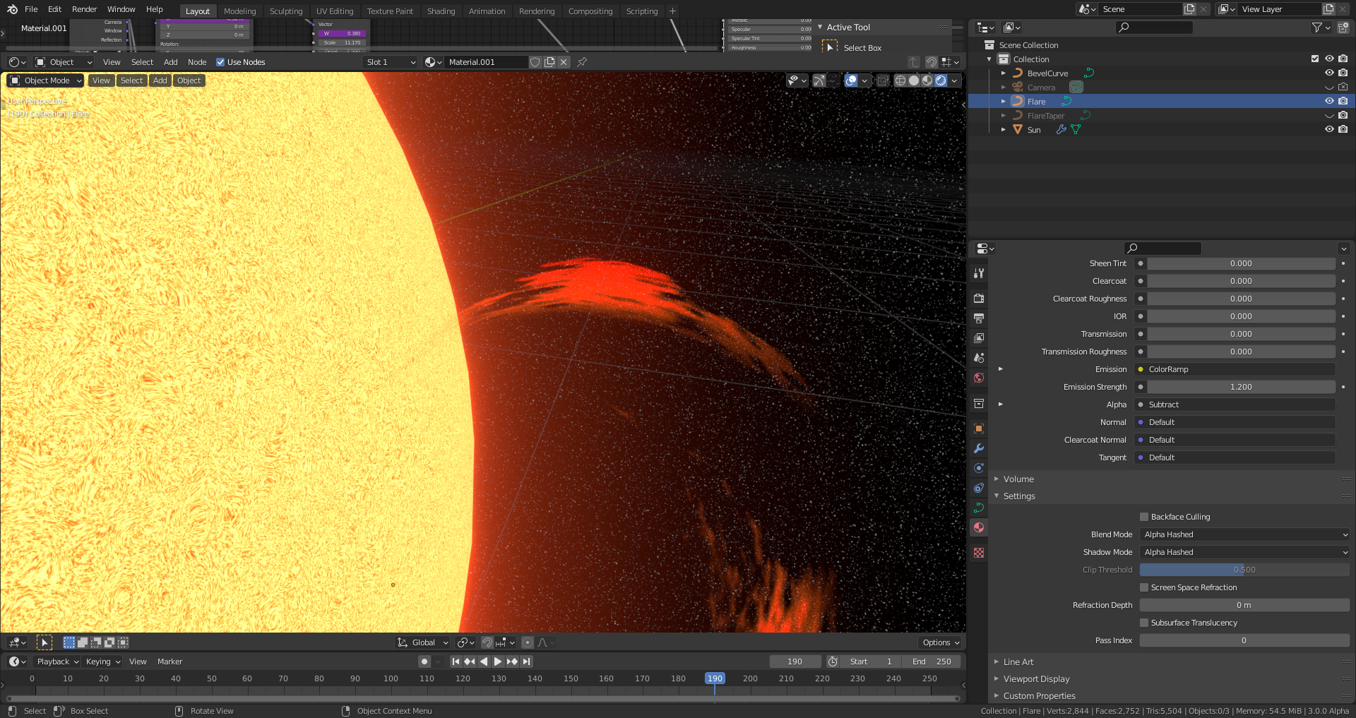Open the Output properties tab
Viewport: 1356px width, 718px height.
(979, 318)
